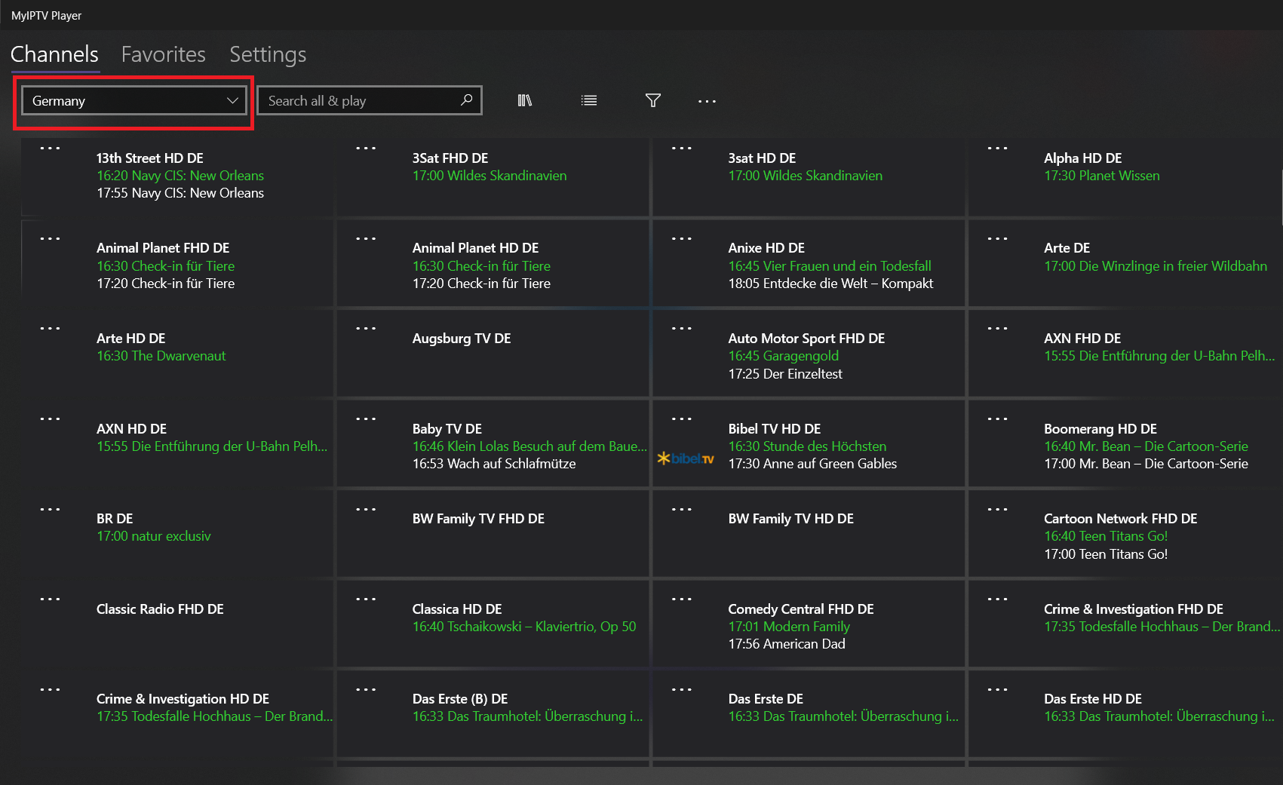Open options menu for Classica HD DE
The height and width of the screenshot is (785, 1283).
pyautogui.click(x=366, y=599)
